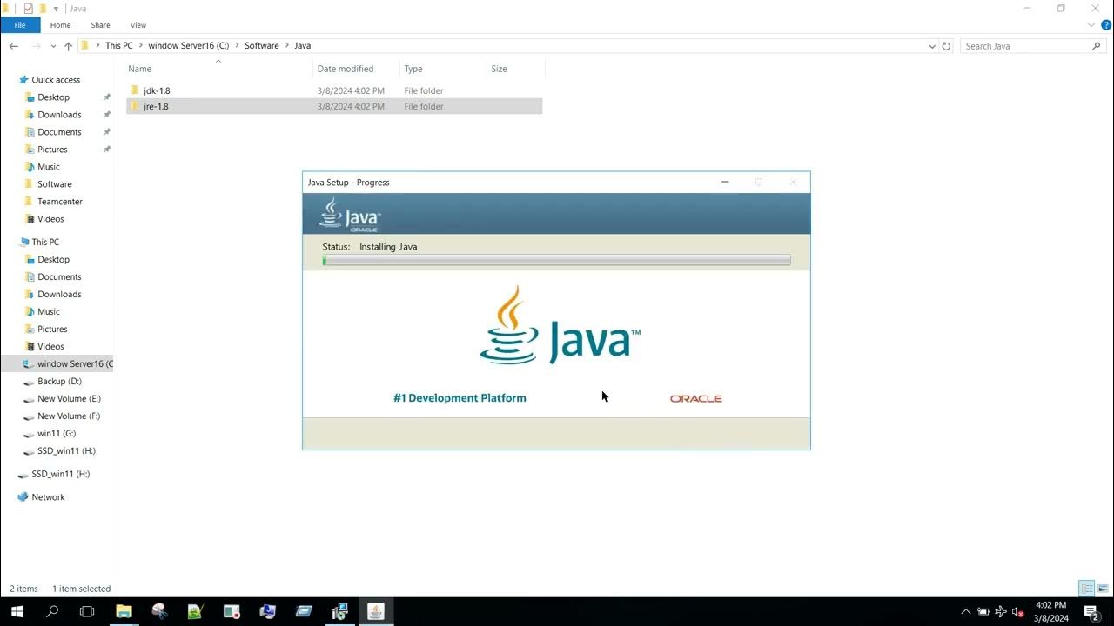
Task: Switch to the View ribbon tab
Action: [138, 25]
